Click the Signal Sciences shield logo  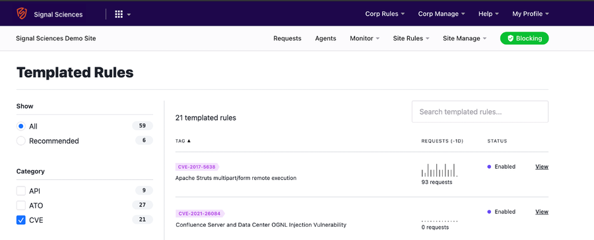pos(22,14)
